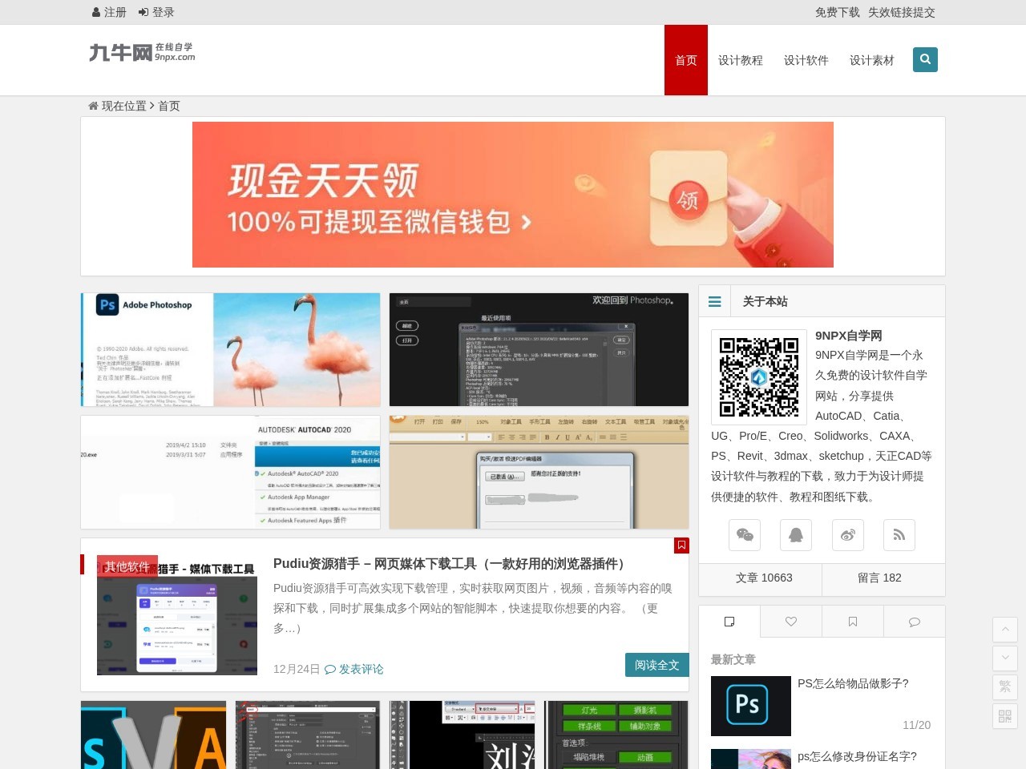
Task: Click the hamburger menu icon beside 关于本站
Action: pyautogui.click(x=714, y=301)
